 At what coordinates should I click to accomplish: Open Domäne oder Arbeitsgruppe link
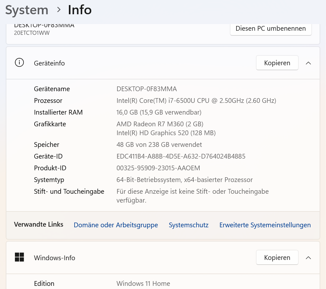pos(116,225)
